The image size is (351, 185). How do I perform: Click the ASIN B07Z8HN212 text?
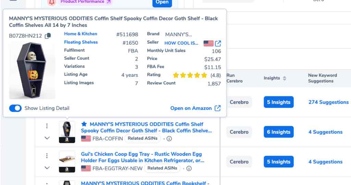coord(25,36)
